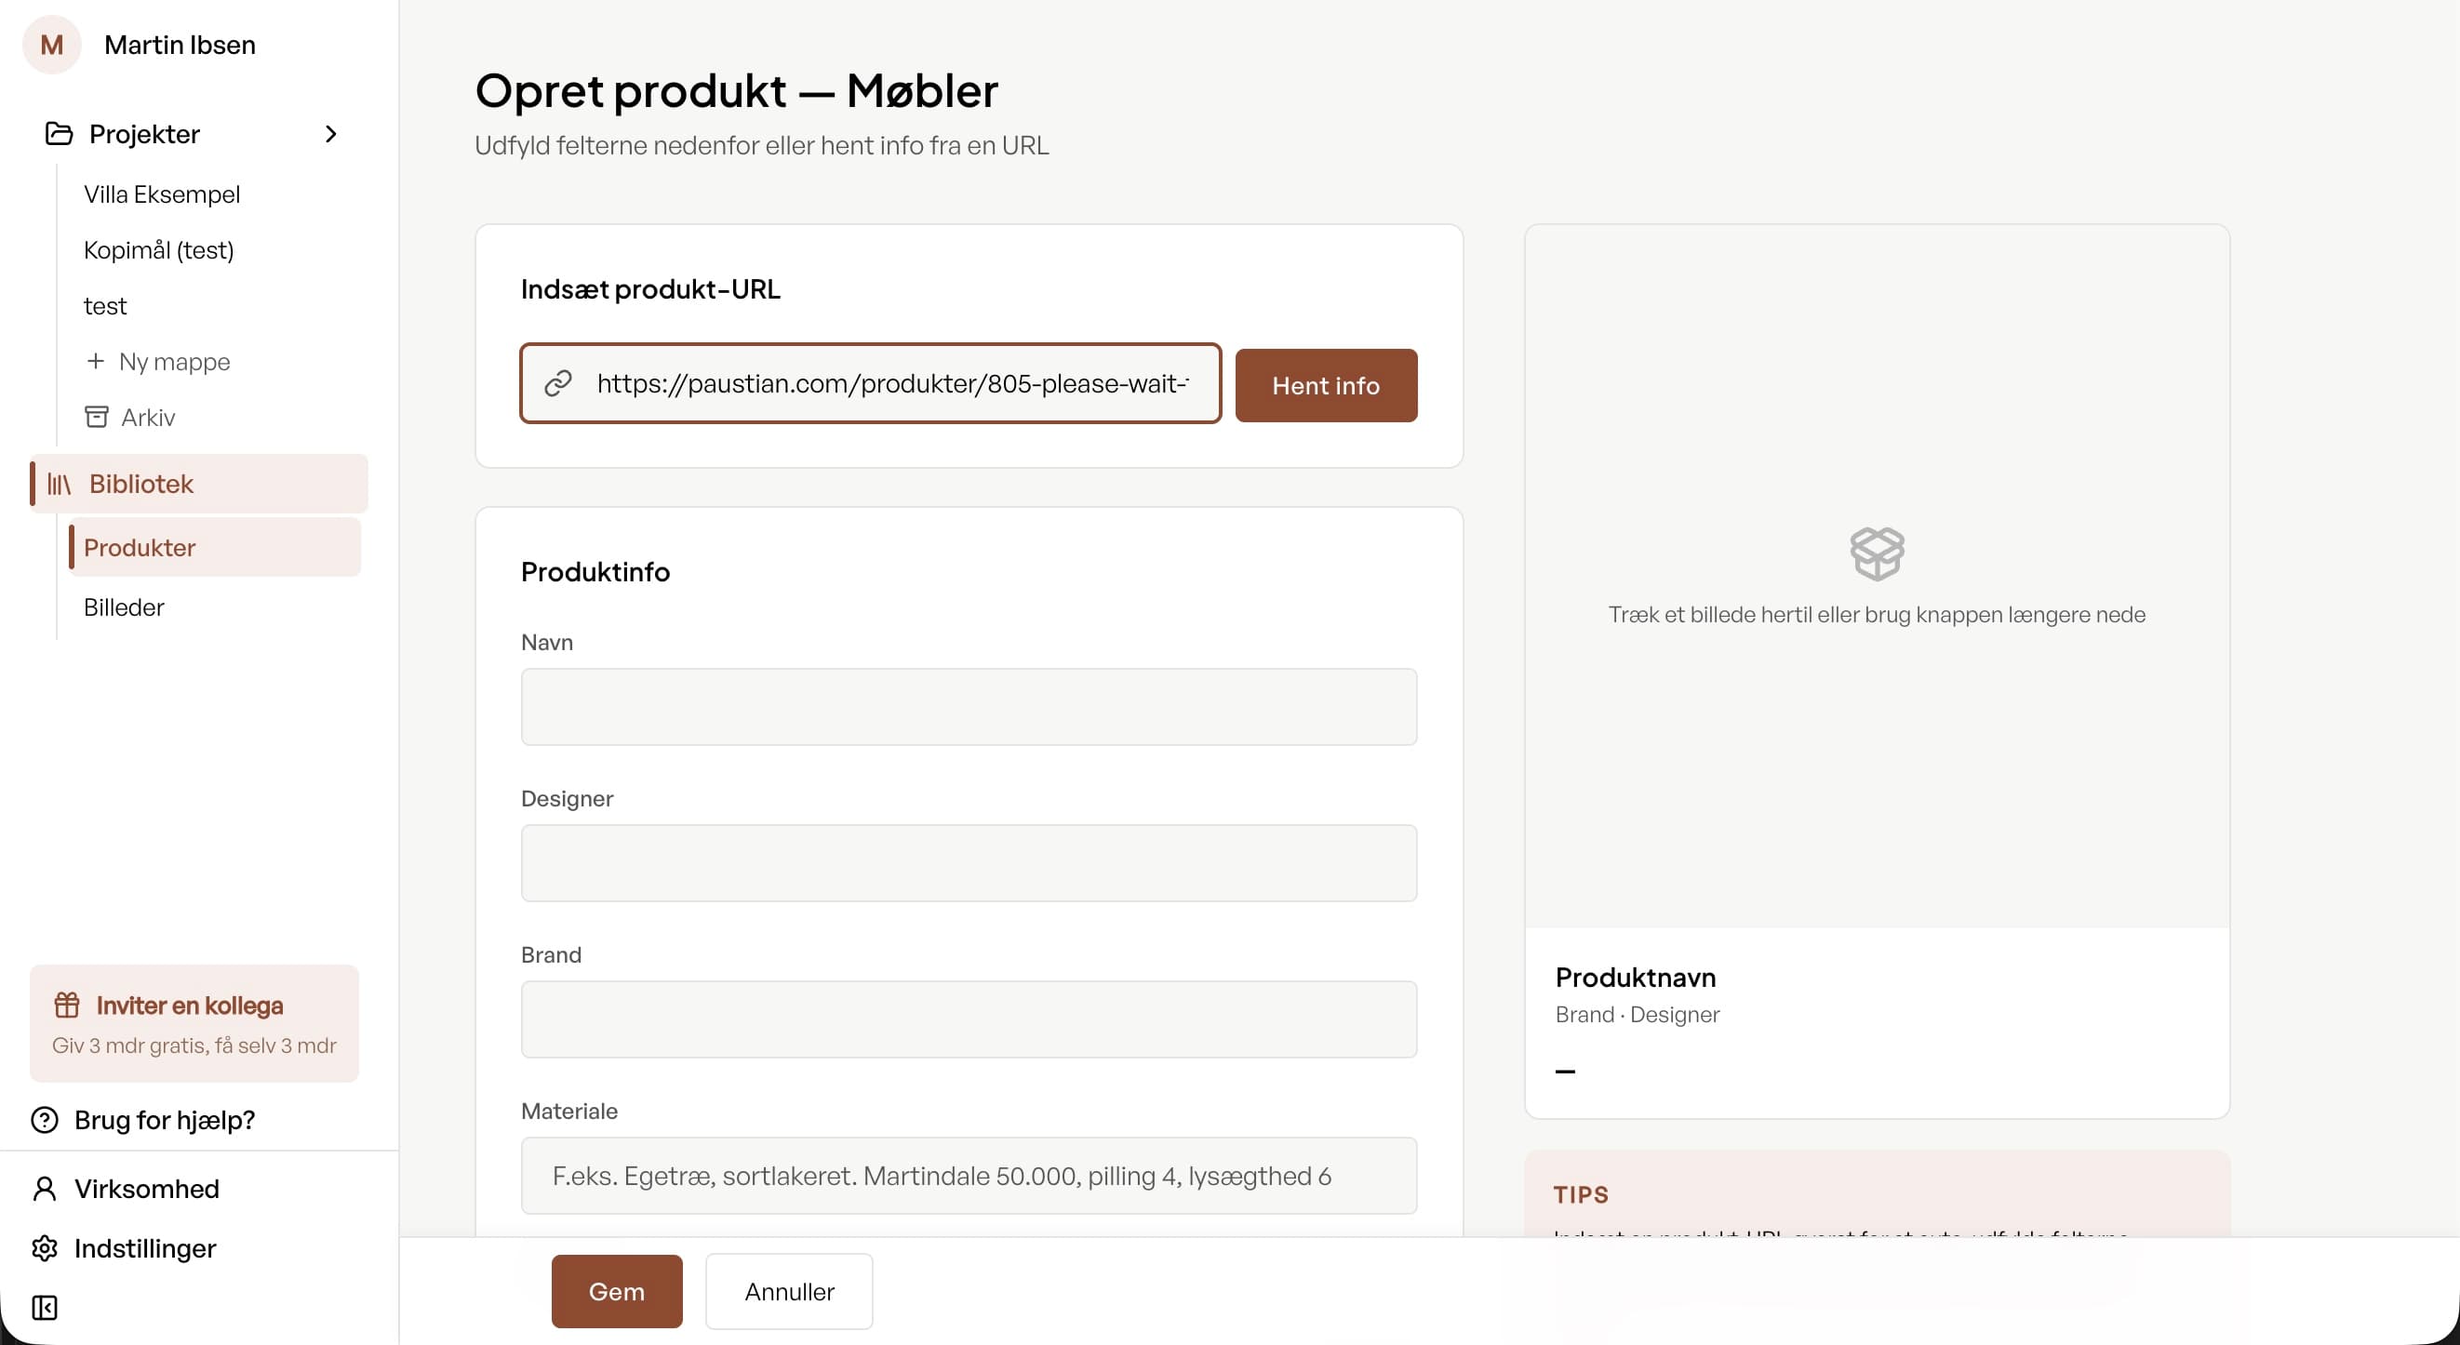This screenshot has width=2460, height=1345.
Task: Click the gift icon on Inviter en kollega
Action: point(67,1005)
